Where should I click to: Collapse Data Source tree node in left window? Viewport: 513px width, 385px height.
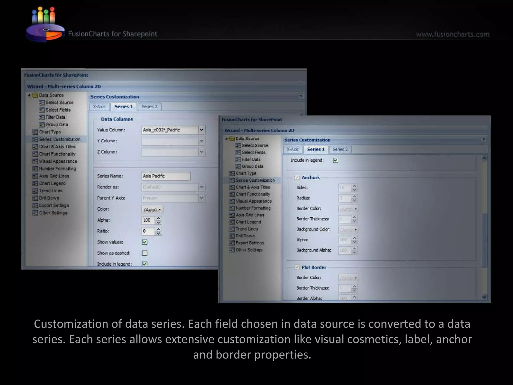coord(29,95)
